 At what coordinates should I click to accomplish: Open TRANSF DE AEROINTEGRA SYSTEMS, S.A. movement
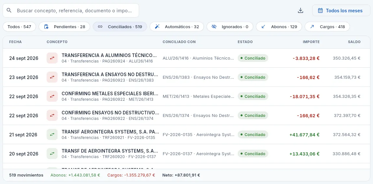pos(110,151)
